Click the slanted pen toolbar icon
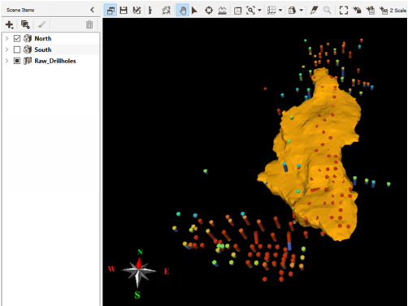Viewport: 408px width, 306px height. pos(314,11)
